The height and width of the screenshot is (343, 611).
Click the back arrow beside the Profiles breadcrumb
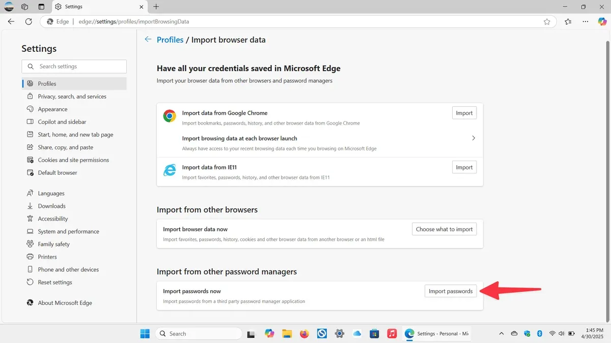point(148,39)
